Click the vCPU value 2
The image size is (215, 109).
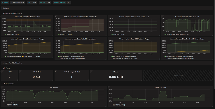click(9, 77)
